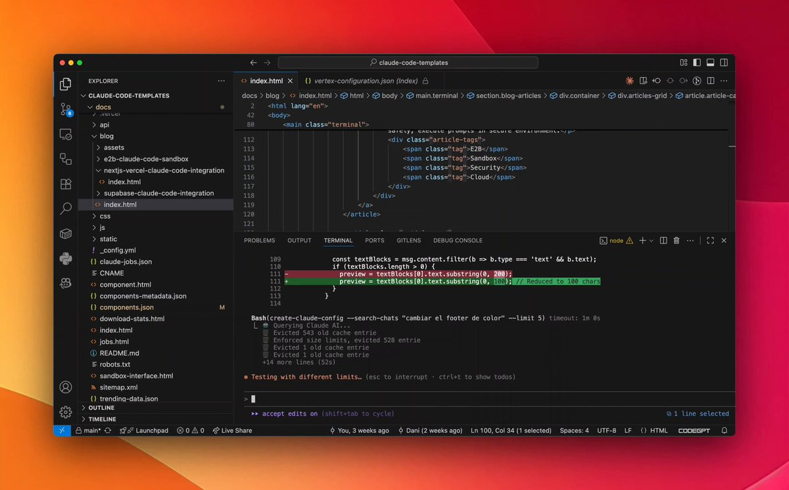Open the Python activity bar icon
Screen dimensions: 789x490
click(x=66, y=258)
